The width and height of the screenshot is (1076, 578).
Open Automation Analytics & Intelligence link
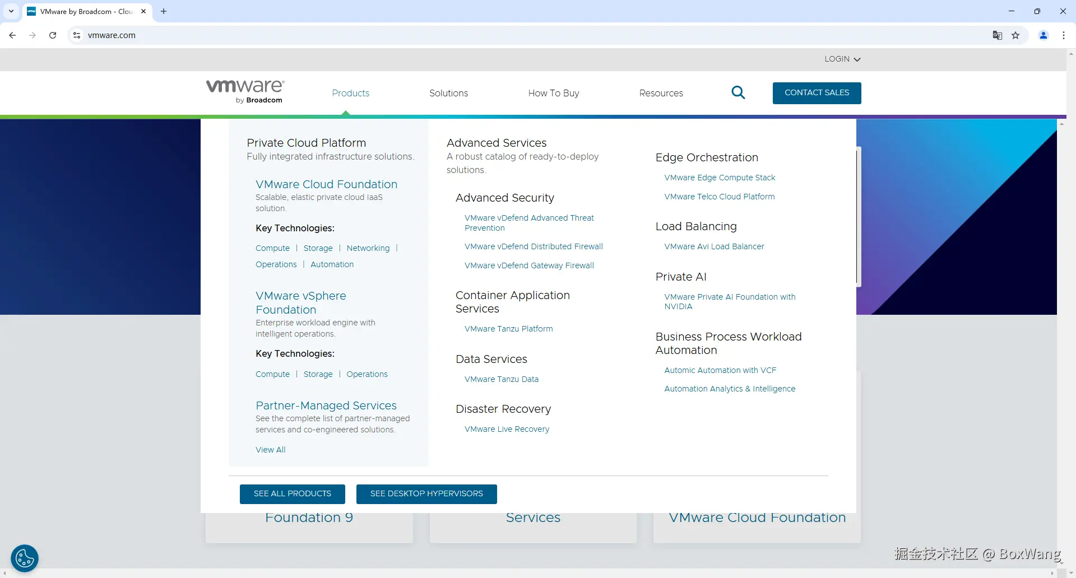coord(730,389)
